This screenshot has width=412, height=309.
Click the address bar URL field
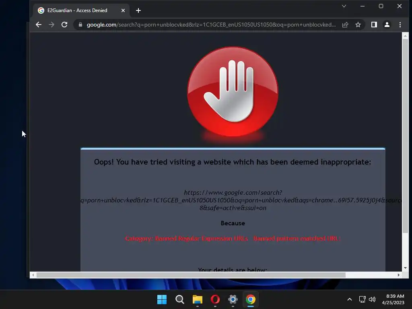pyautogui.click(x=211, y=25)
